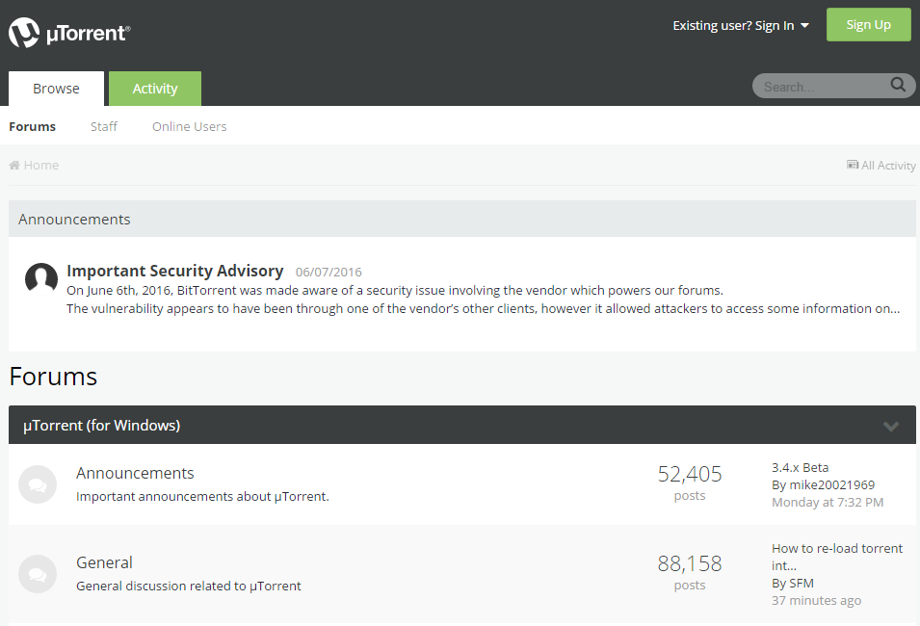The image size is (920, 626).
Task: Open the Existing user Sign In dropdown
Action: [741, 26]
